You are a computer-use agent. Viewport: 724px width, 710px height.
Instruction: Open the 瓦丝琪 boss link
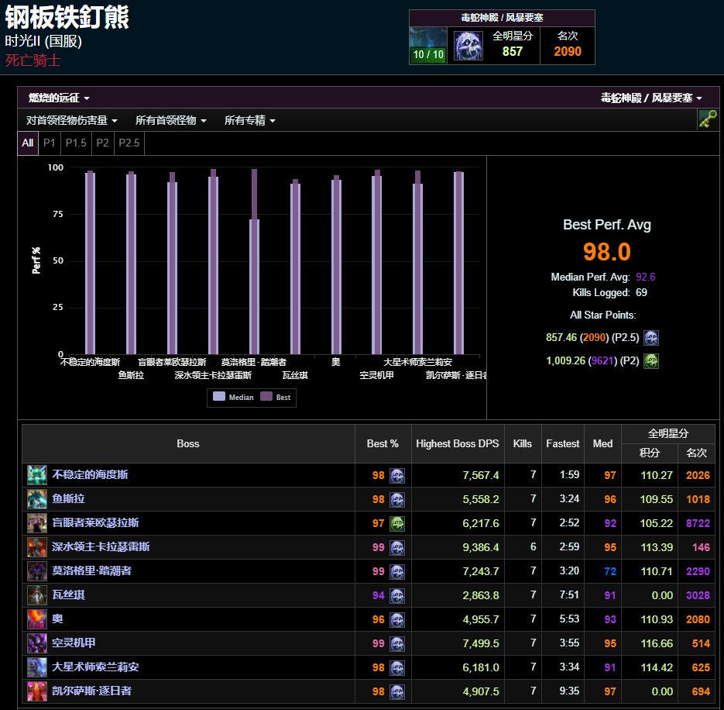67,595
